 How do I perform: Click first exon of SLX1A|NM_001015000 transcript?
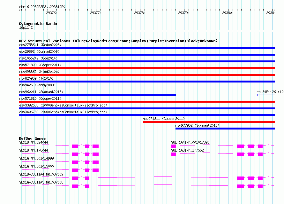75,170
